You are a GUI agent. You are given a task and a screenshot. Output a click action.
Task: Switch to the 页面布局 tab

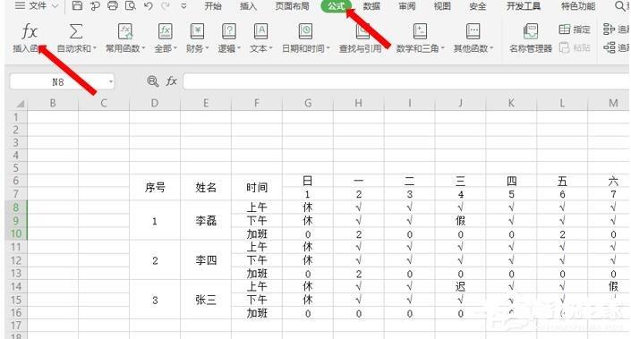pyautogui.click(x=292, y=6)
